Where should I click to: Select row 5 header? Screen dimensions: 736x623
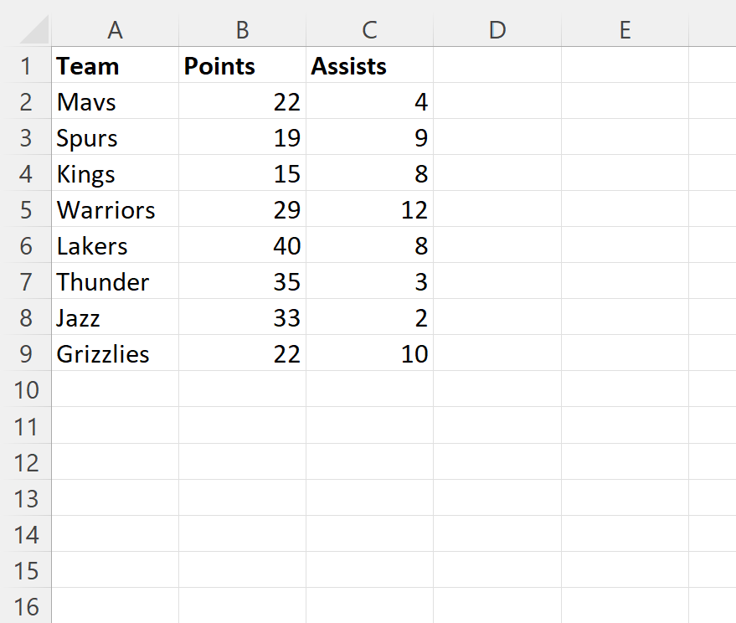(26, 209)
